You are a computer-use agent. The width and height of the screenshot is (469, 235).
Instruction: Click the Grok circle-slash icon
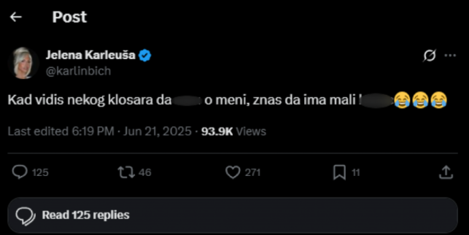[x=430, y=56]
